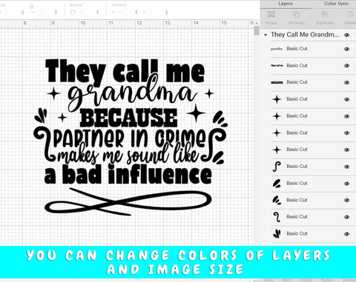Click the Position Y input field
This screenshot has height=282, width=356.
[156, 12]
